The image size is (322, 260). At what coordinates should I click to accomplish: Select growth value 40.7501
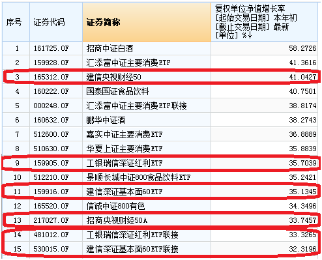tap(302, 91)
